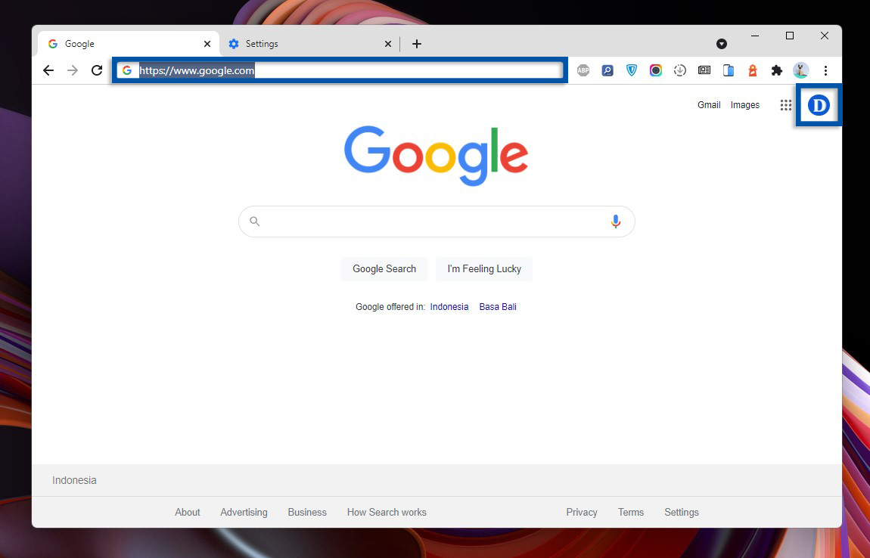The image size is (870, 558).
Task: Open the Basa Bali language link
Action: 497,306
